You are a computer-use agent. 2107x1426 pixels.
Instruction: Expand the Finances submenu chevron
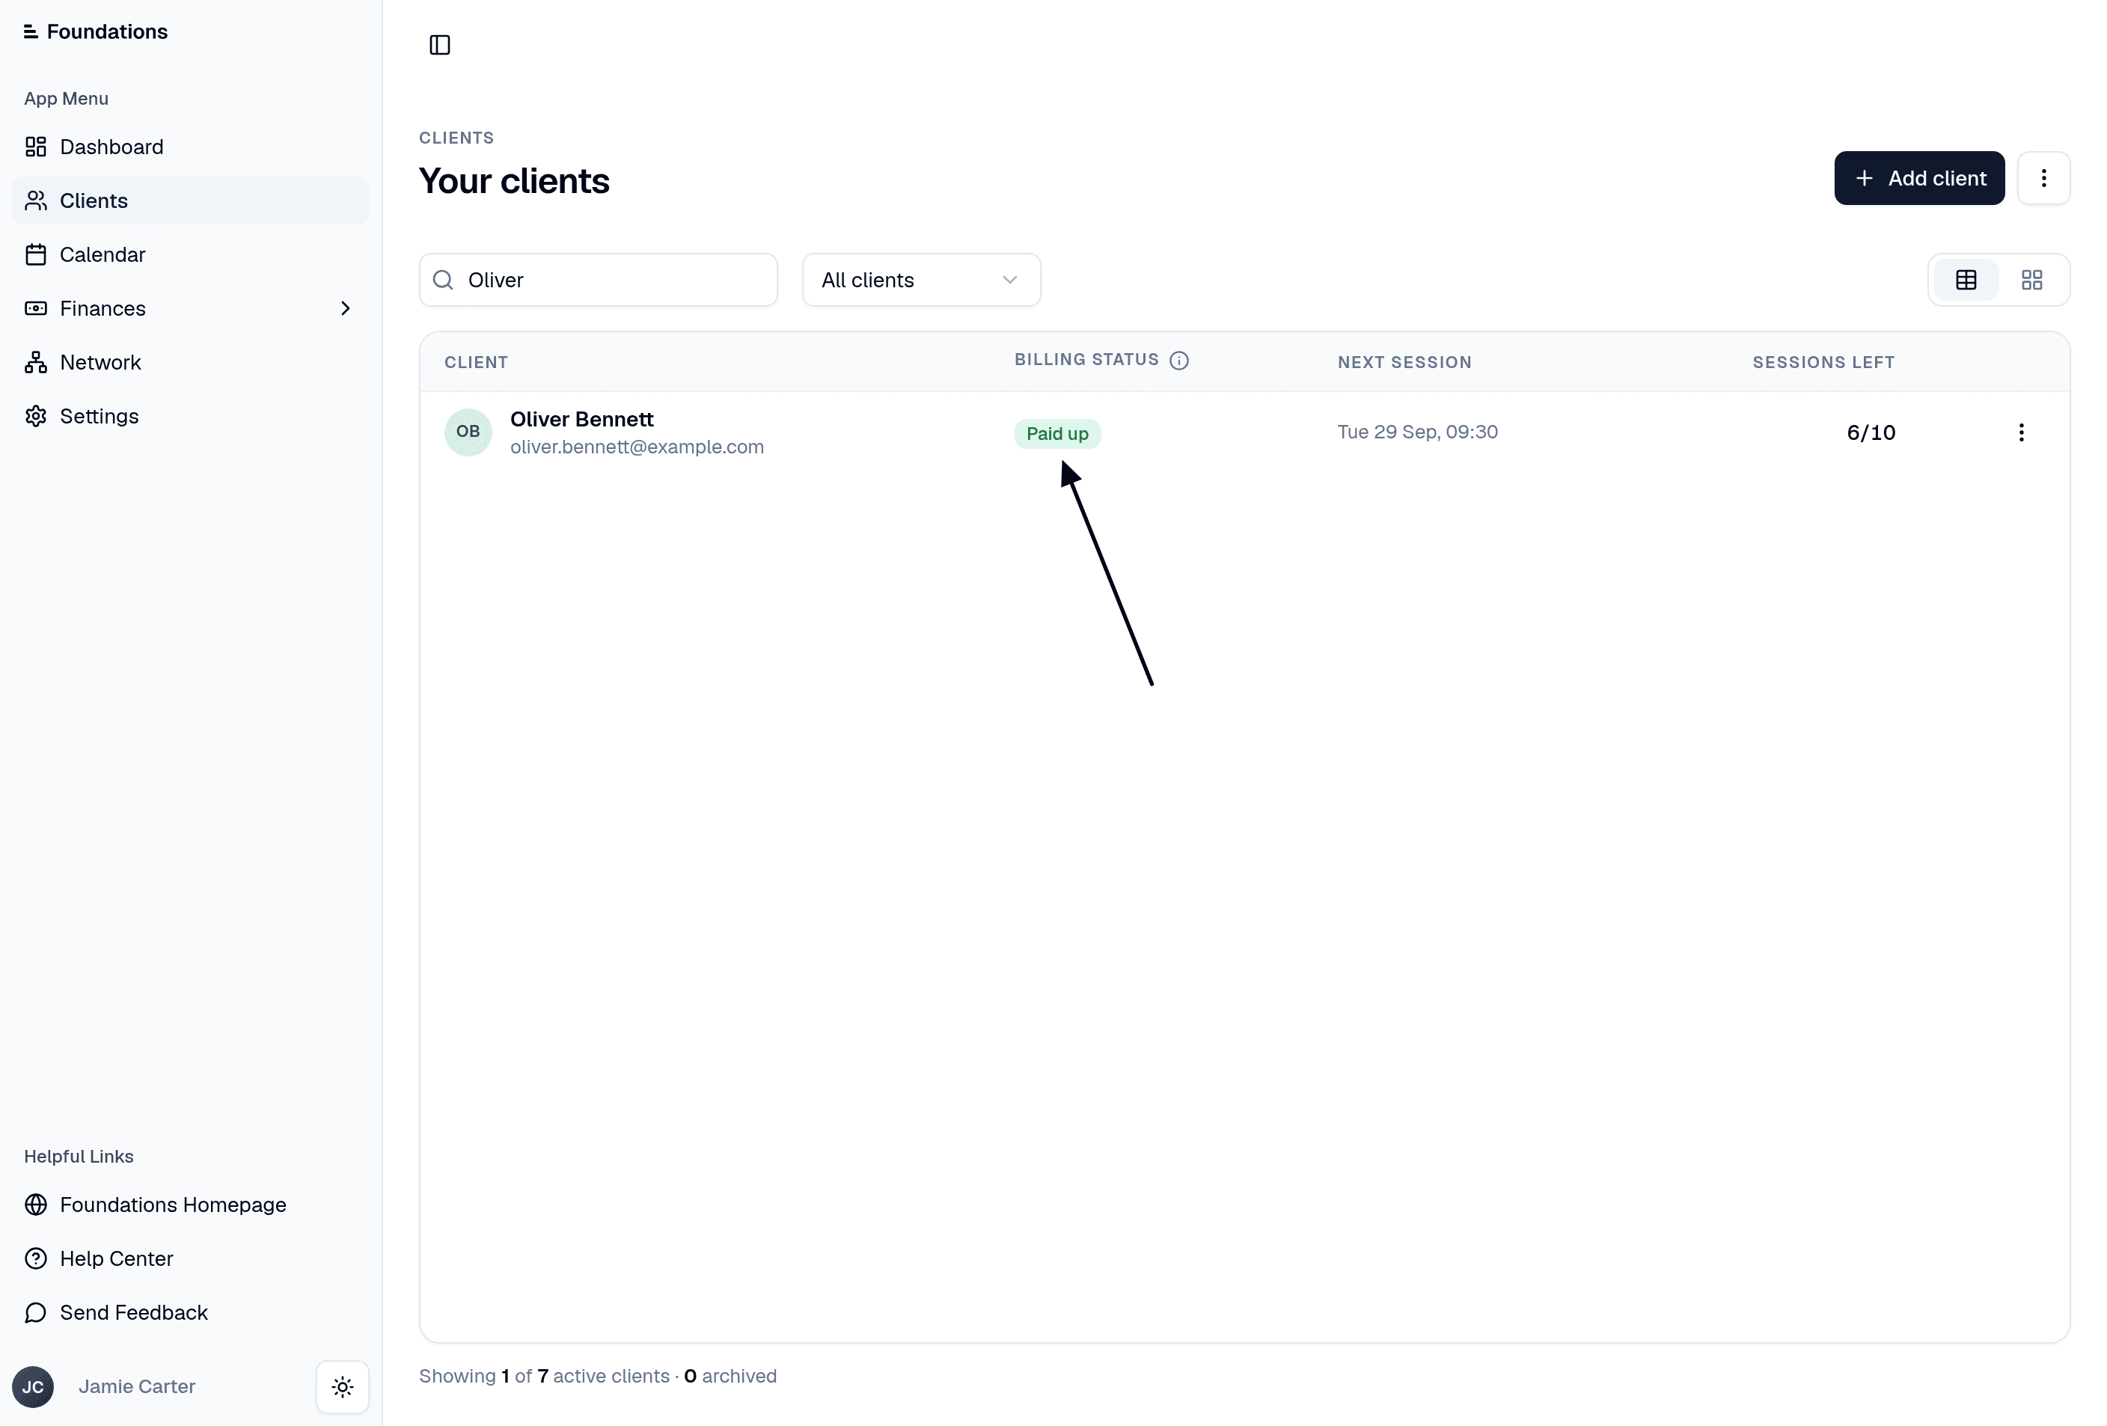[344, 308]
